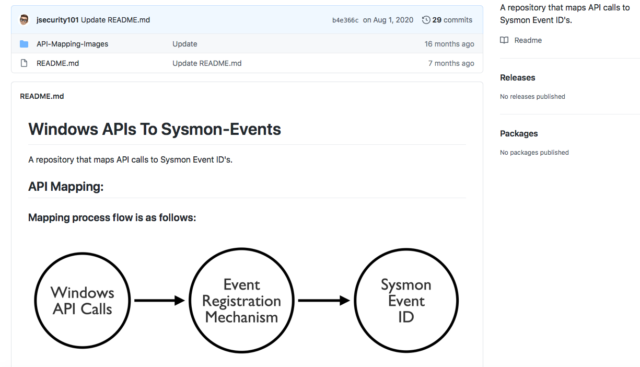640x367 pixels.
Task: Click the README.md row's commit message
Action: [207, 63]
